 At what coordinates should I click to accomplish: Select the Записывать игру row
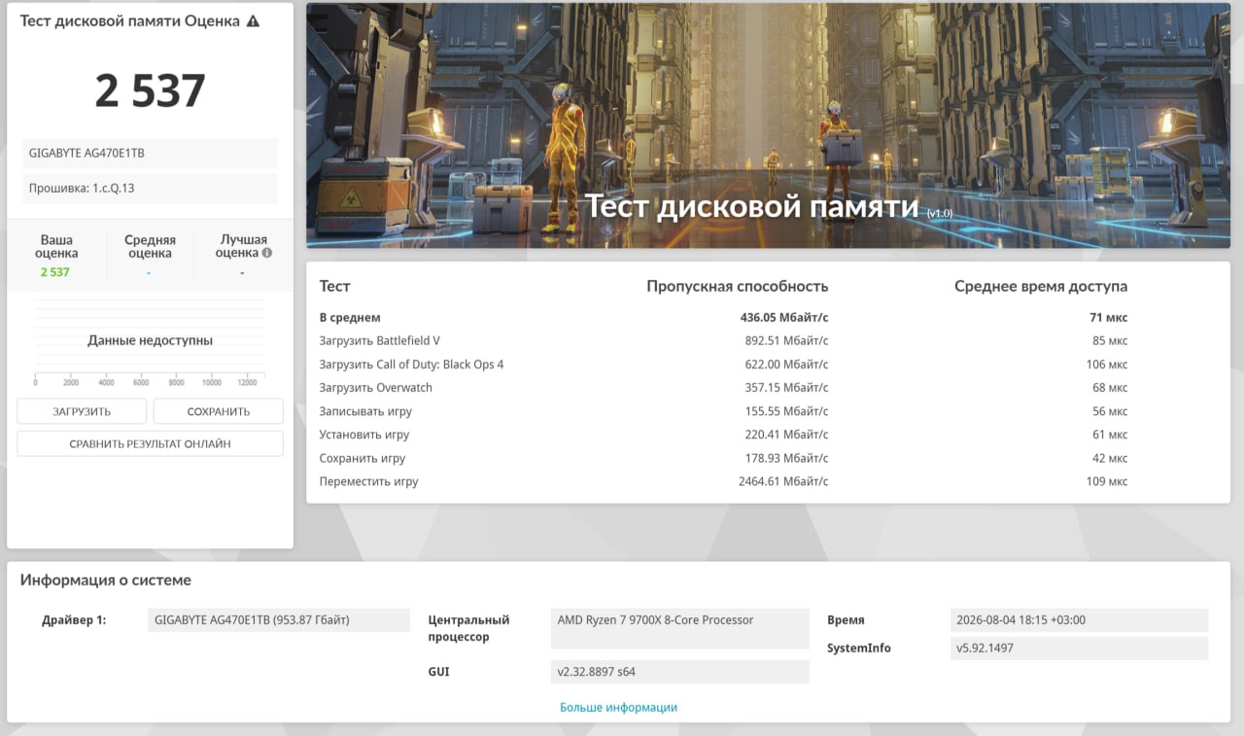pos(723,411)
